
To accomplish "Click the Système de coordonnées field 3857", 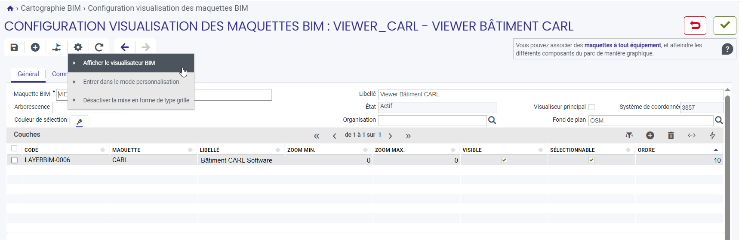I will pyautogui.click(x=702, y=108).
